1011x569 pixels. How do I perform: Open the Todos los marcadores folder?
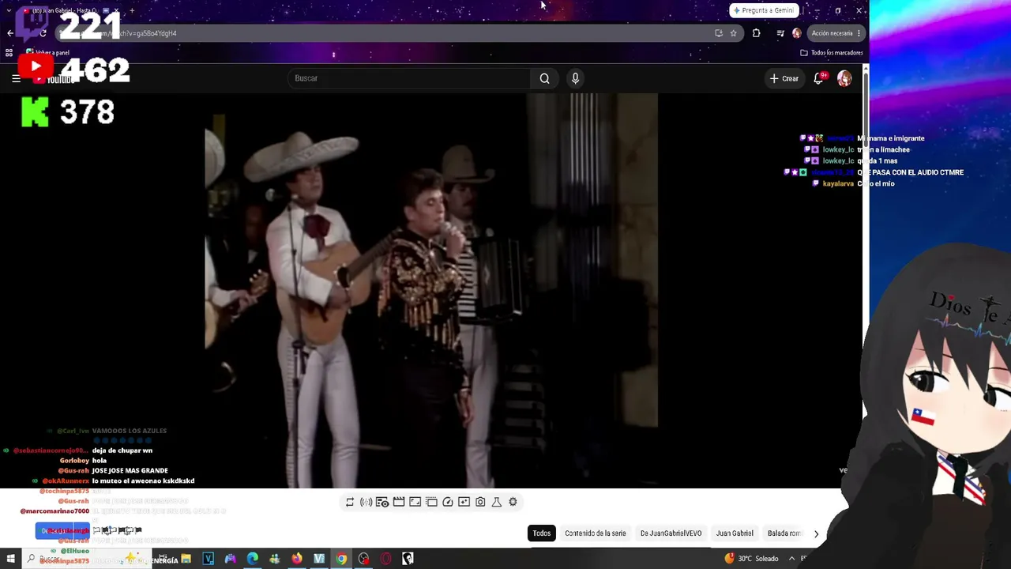coord(831,53)
